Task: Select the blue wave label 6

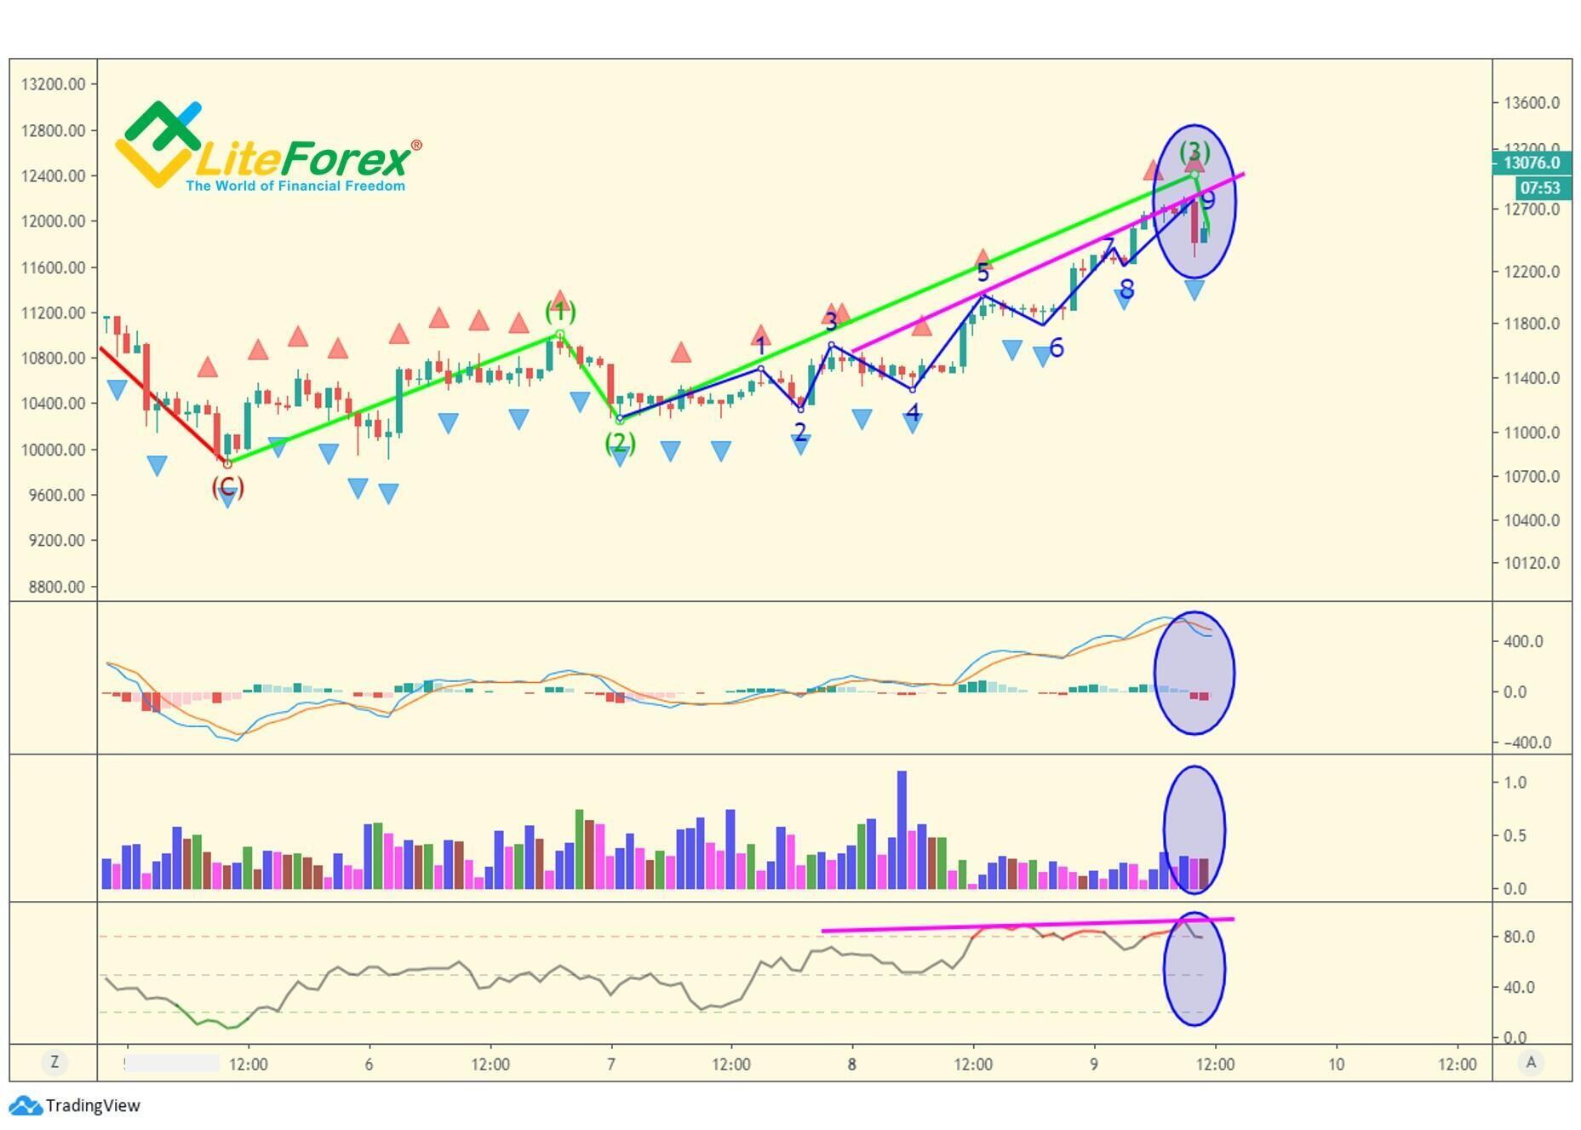Action: [1057, 347]
